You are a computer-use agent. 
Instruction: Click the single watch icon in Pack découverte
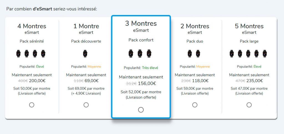(85, 54)
